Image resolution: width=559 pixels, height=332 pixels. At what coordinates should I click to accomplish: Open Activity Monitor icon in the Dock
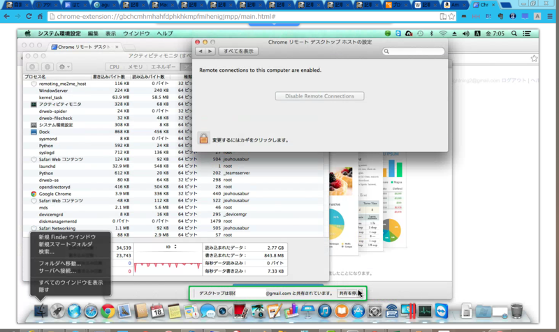click(425, 311)
